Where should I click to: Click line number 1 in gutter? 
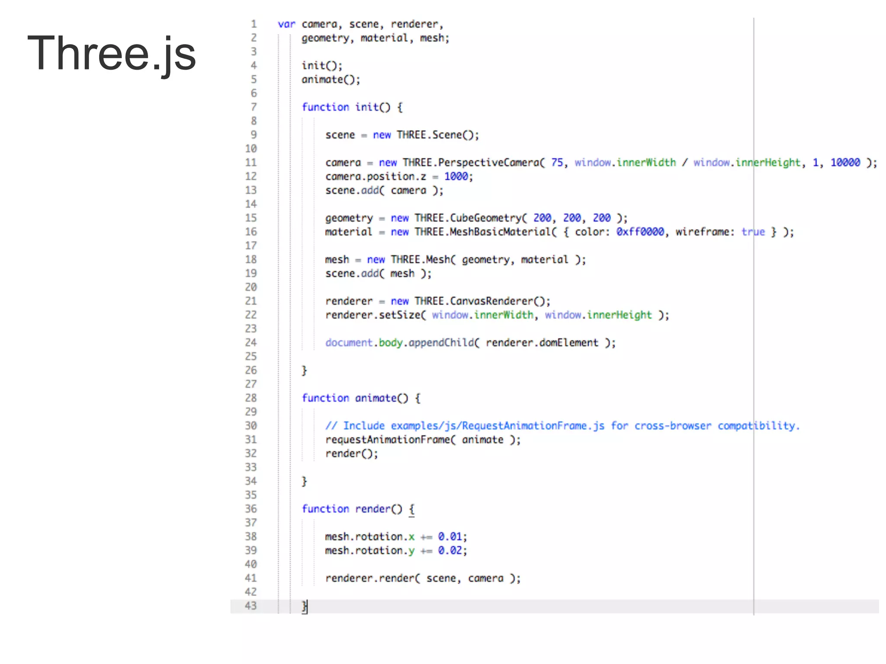coord(254,24)
